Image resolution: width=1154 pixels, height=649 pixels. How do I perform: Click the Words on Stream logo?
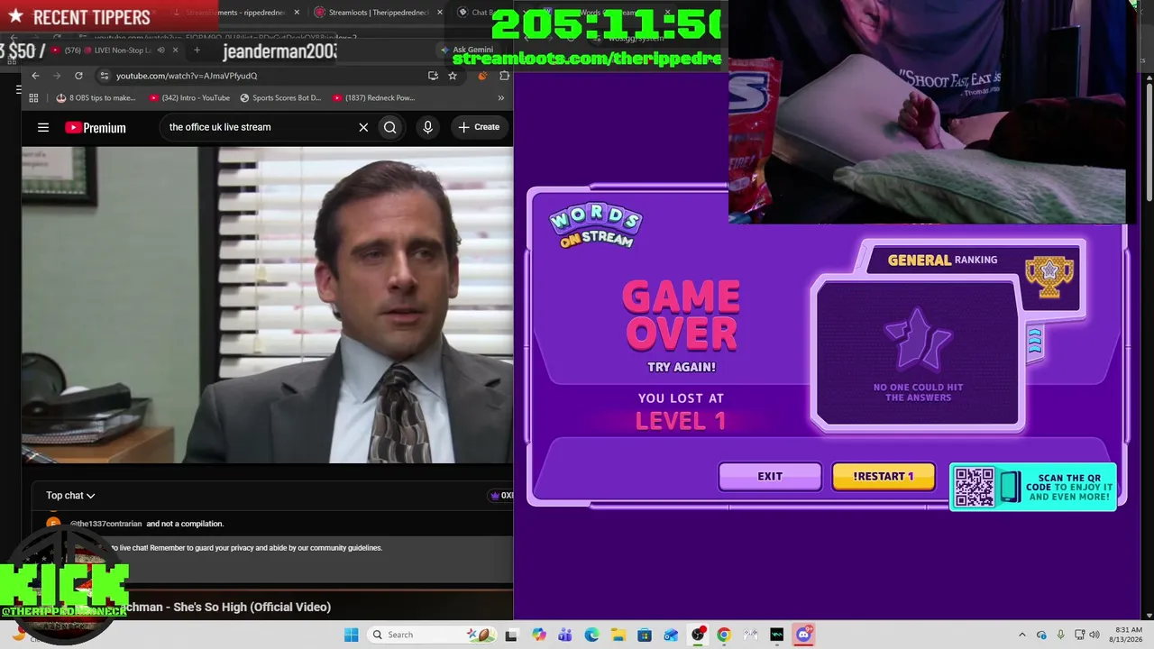click(596, 226)
